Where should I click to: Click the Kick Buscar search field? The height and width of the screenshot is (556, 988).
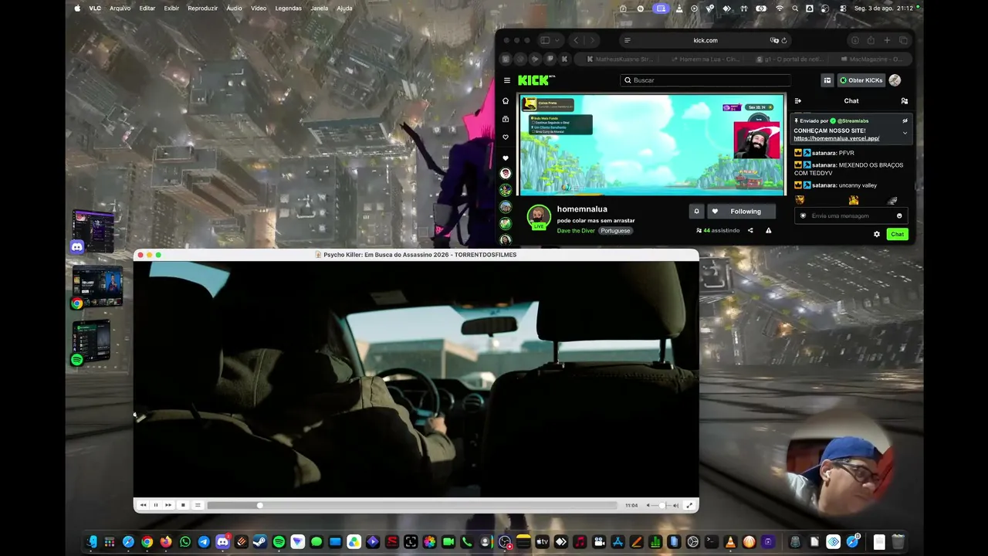(705, 80)
